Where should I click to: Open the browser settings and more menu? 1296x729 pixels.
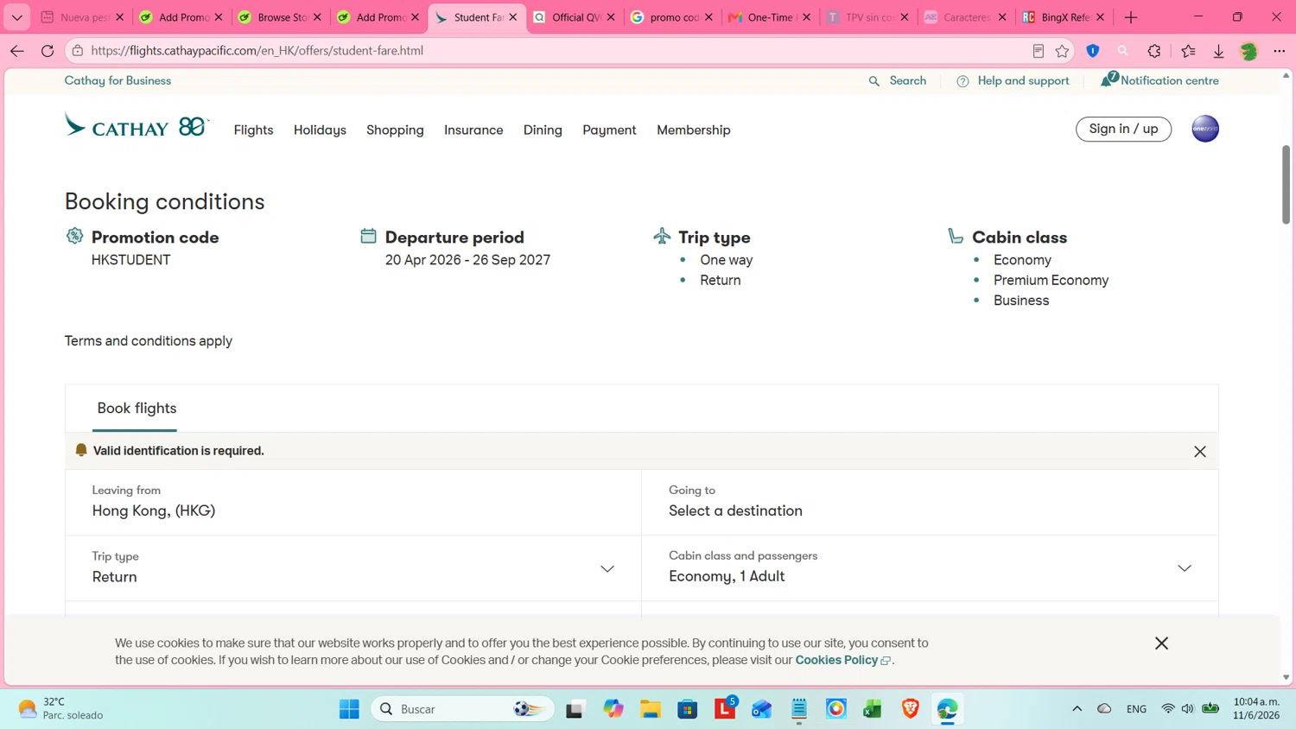1279,51
